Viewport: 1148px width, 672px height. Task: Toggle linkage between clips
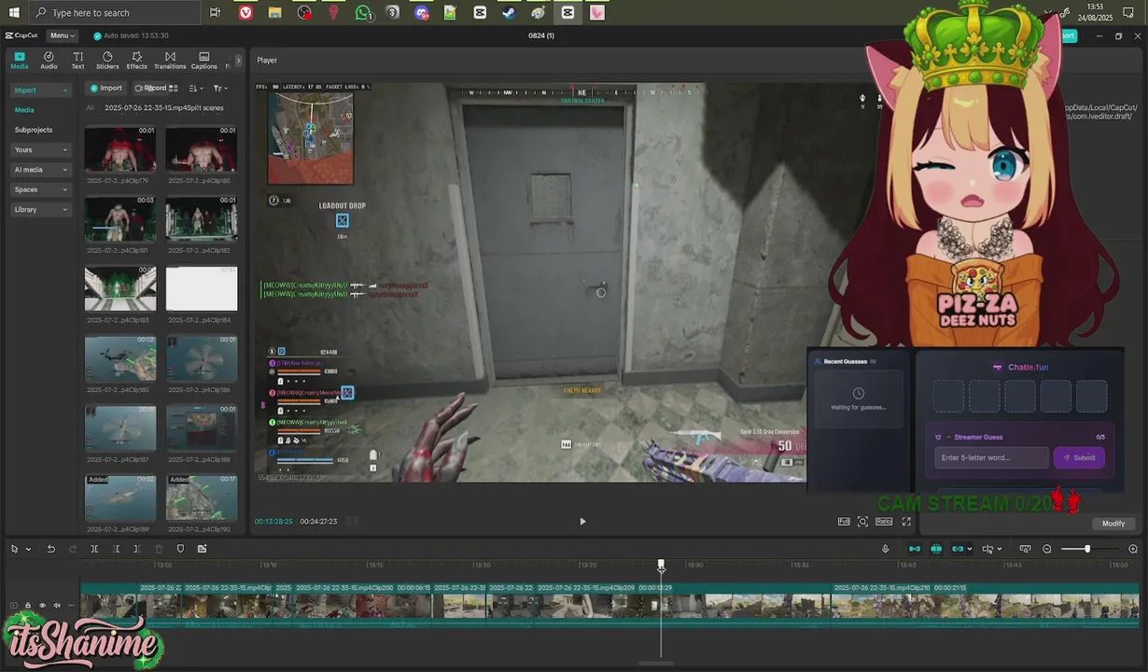click(958, 549)
